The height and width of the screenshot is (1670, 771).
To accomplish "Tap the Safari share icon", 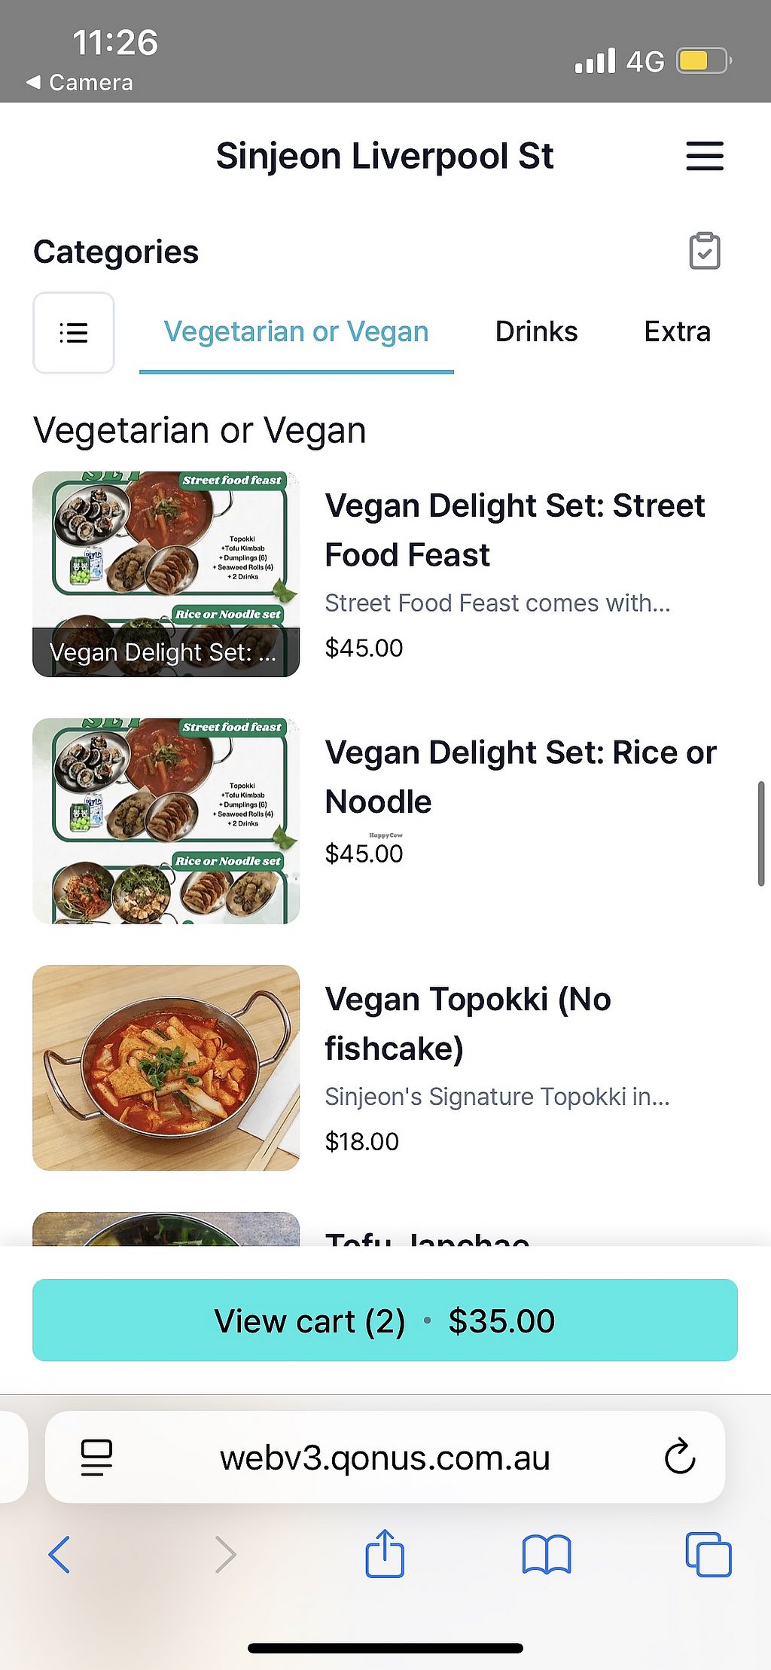I will tap(385, 1554).
